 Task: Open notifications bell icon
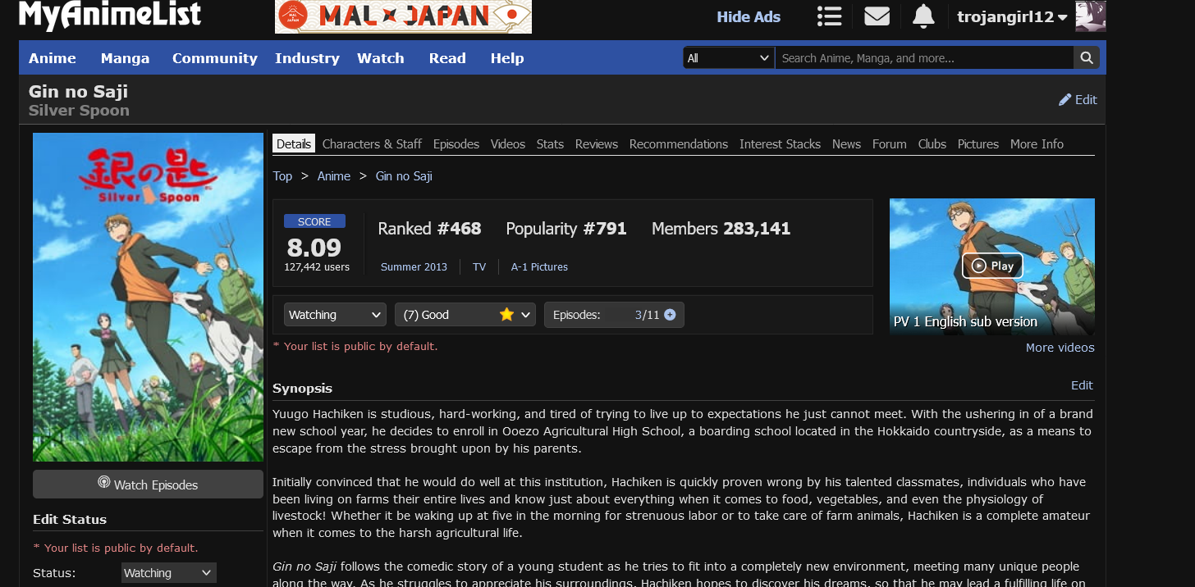tap(923, 16)
